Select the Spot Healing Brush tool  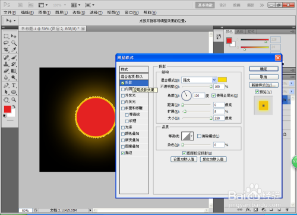pyautogui.click(x=6, y=57)
